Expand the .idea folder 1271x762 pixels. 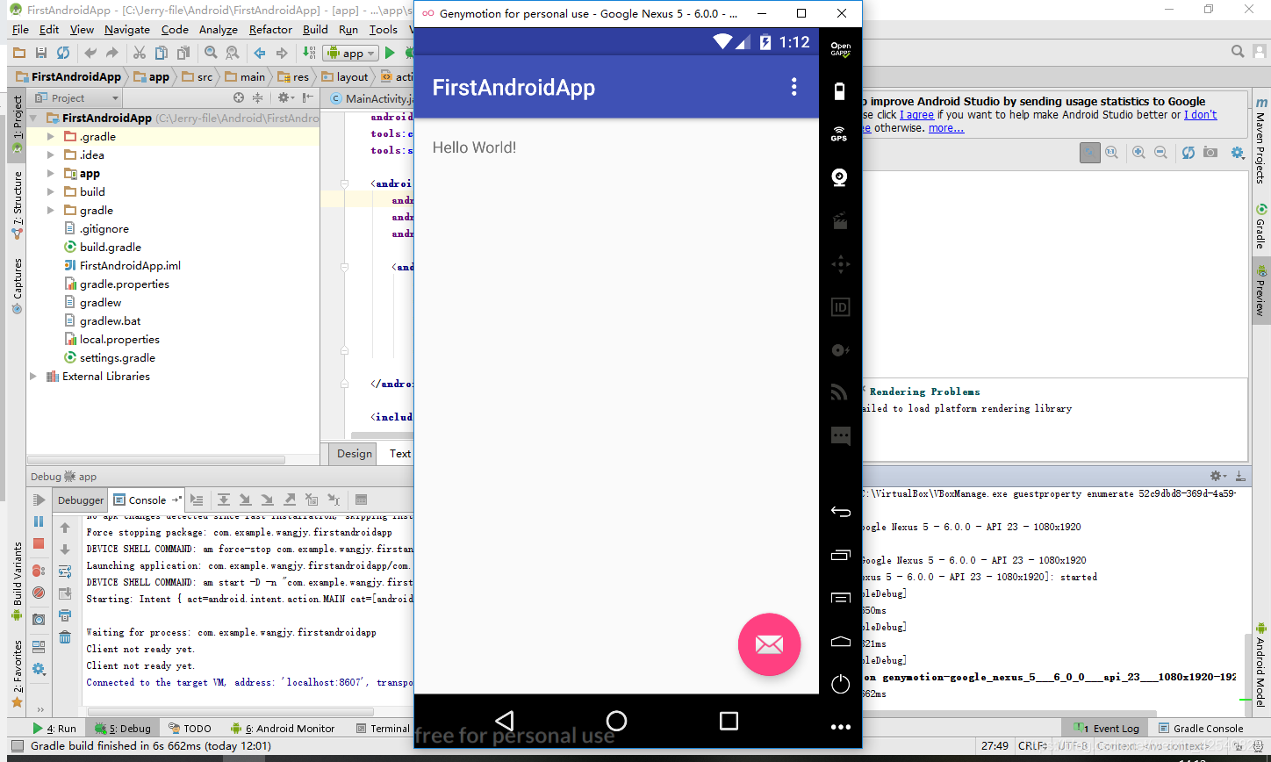(50, 155)
